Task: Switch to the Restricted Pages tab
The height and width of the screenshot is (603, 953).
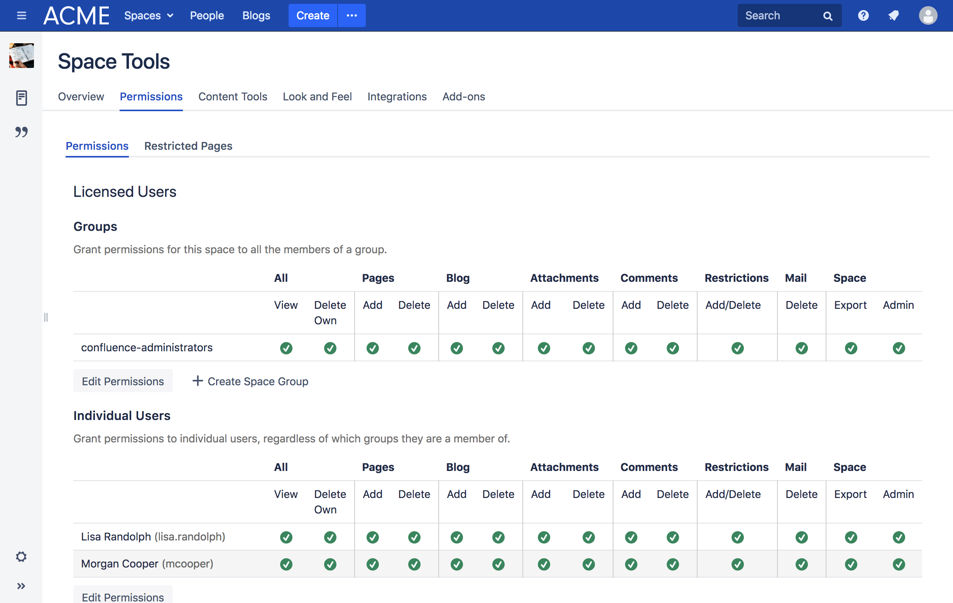Action: (188, 146)
